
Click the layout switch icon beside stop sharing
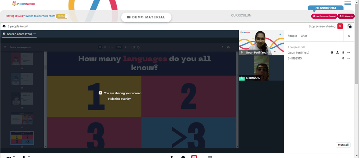[350, 26]
